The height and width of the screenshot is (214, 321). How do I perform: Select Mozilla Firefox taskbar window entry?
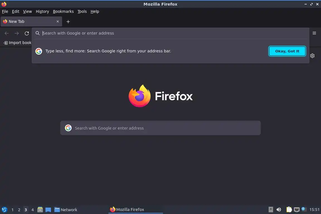pyautogui.click(x=135, y=210)
